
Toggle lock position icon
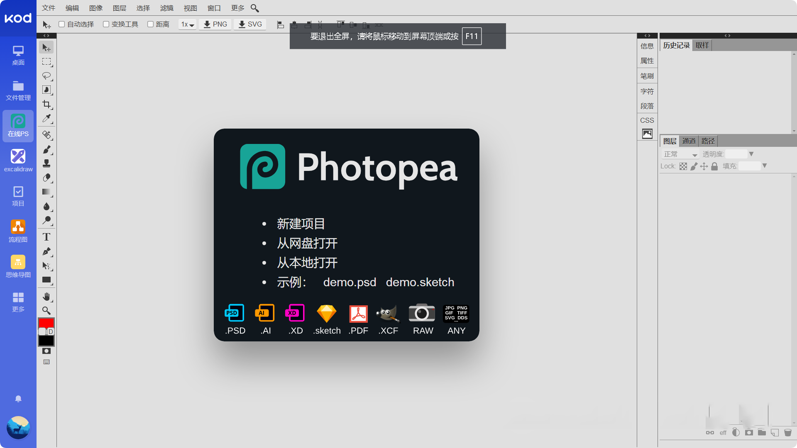point(704,166)
